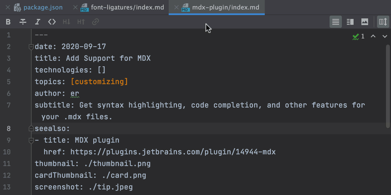The height and width of the screenshot is (195, 391).
Task: Collapse the fold at MDX plugin title line
Action: click(x=31, y=140)
